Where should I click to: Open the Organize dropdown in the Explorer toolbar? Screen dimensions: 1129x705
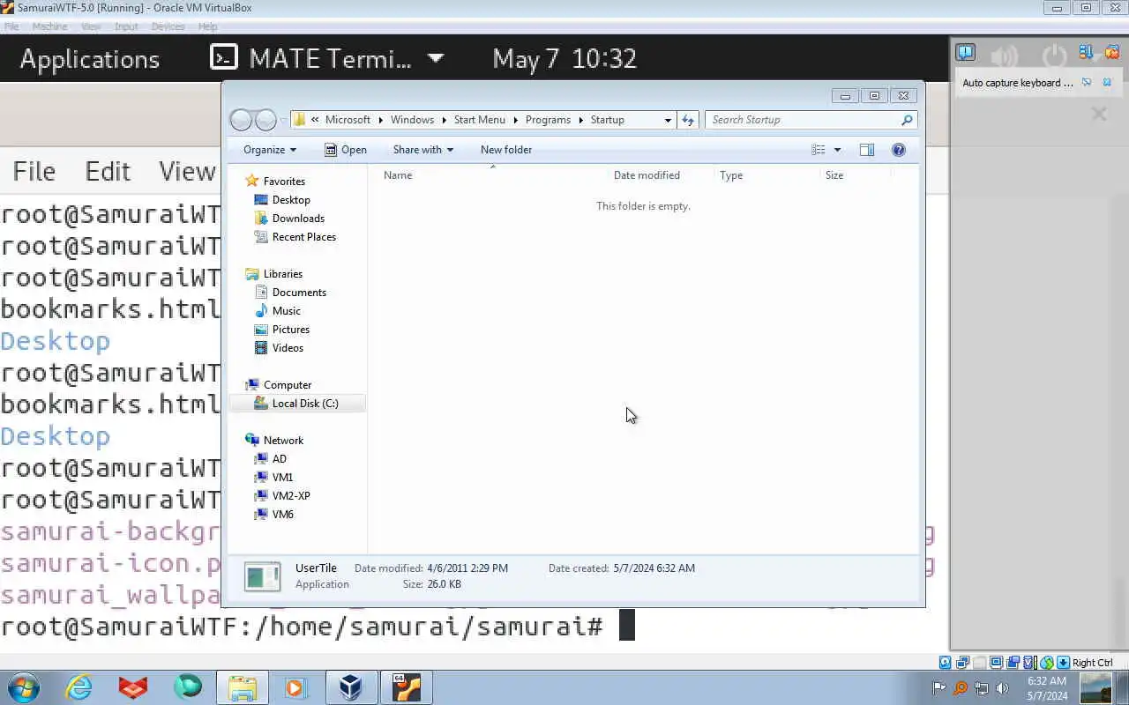click(270, 150)
